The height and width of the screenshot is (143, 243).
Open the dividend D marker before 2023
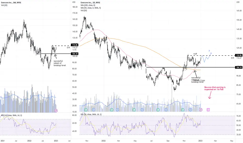(191, 110)
